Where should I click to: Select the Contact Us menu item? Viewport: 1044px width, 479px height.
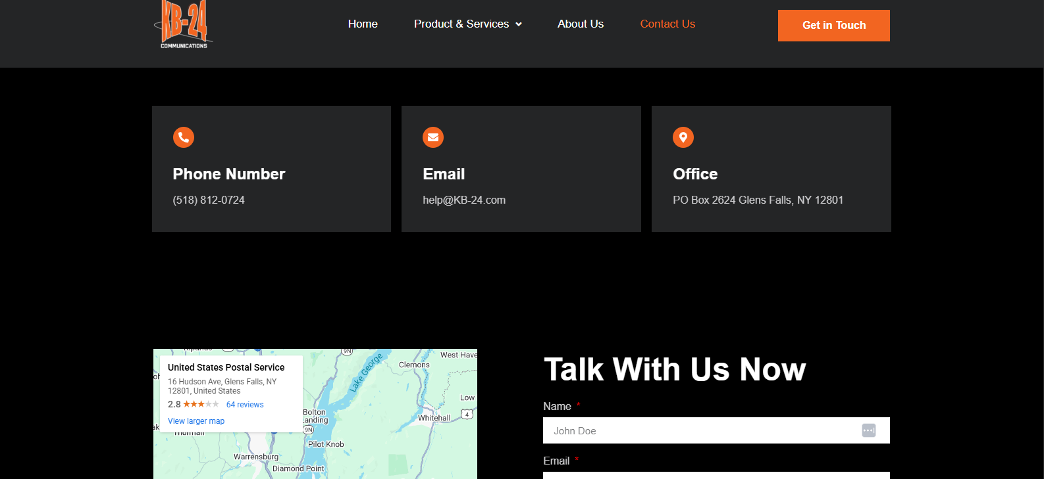[667, 24]
